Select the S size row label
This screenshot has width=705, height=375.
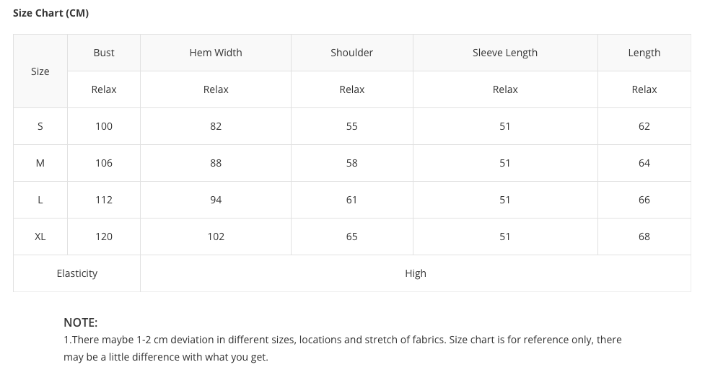(40, 126)
